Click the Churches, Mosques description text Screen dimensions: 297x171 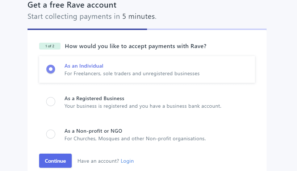[x=135, y=138]
